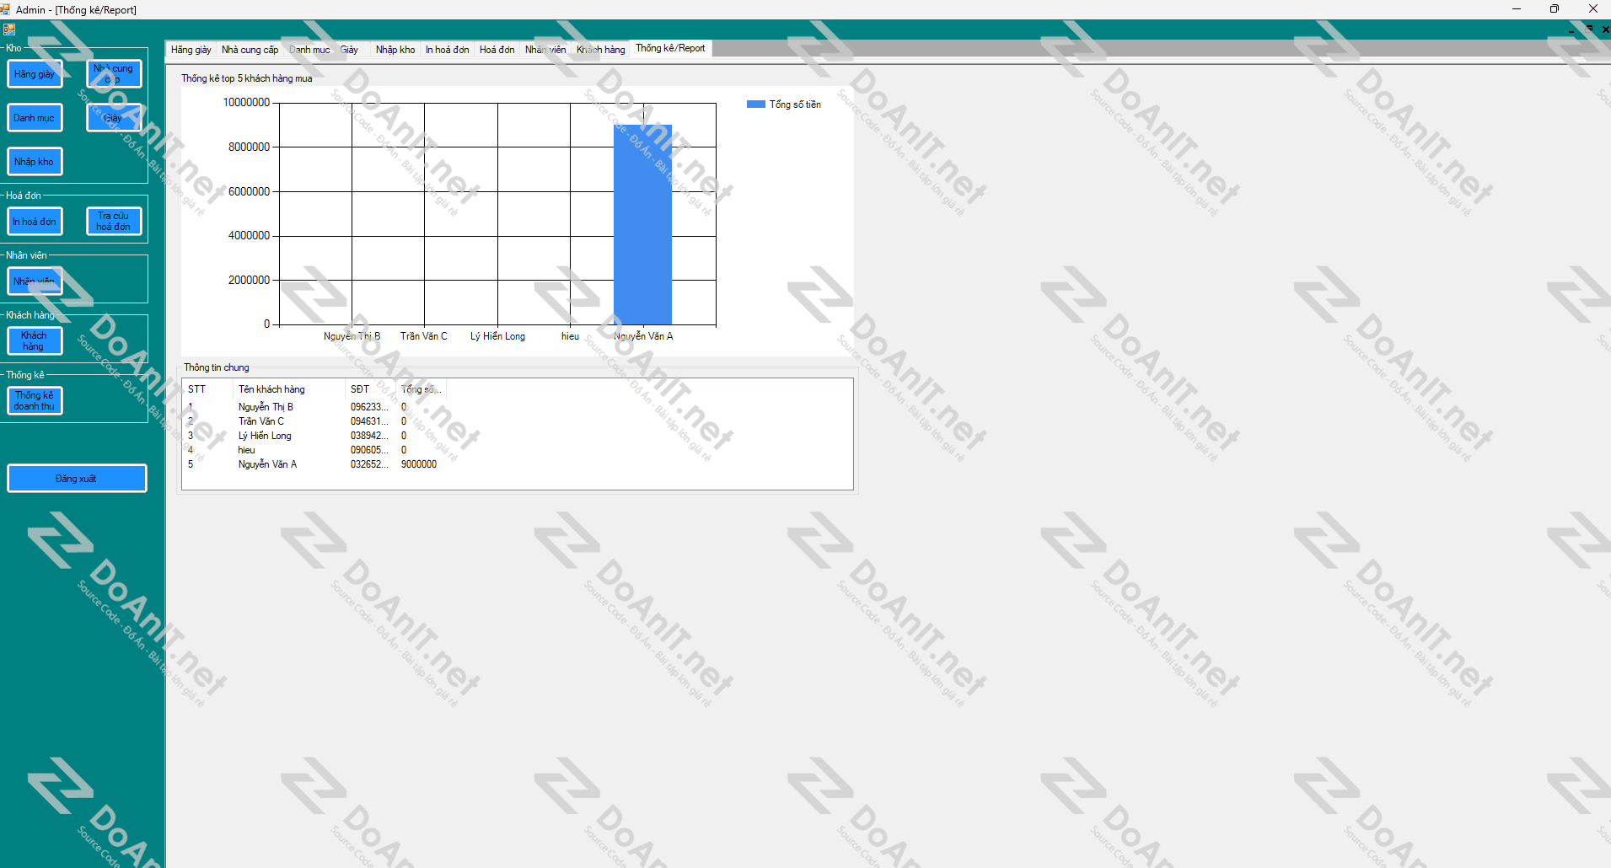Switch to the In hoá đơn tab
This screenshot has height=868, width=1611.
click(447, 50)
